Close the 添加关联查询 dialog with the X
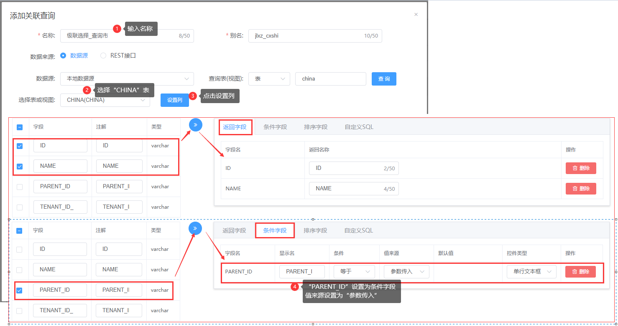The height and width of the screenshot is (326, 618). pyautogui.click(x=416, y=15)
